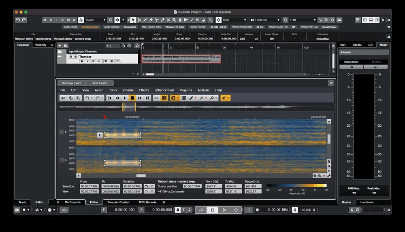The image size is (405, 232).
Task: Open the editor in separate window icon
Action: tap(331, 83)
